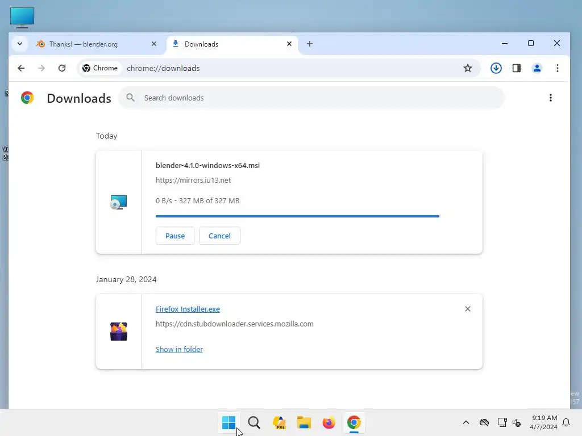Image resolution: width=582 pixels, height=436 pixels.
Task: Click the blender-4.1.0-windows-x64.msi filename
Action: pos(207,165)
